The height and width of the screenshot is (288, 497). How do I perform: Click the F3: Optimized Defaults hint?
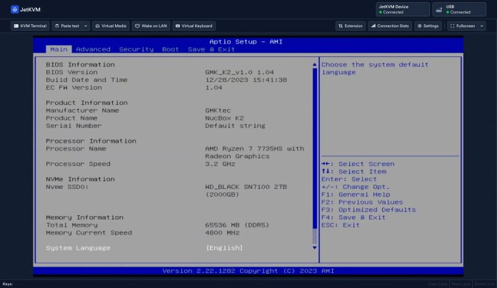[x=368, y=210]
